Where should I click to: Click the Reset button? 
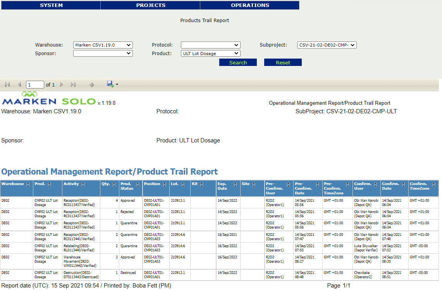283,62
